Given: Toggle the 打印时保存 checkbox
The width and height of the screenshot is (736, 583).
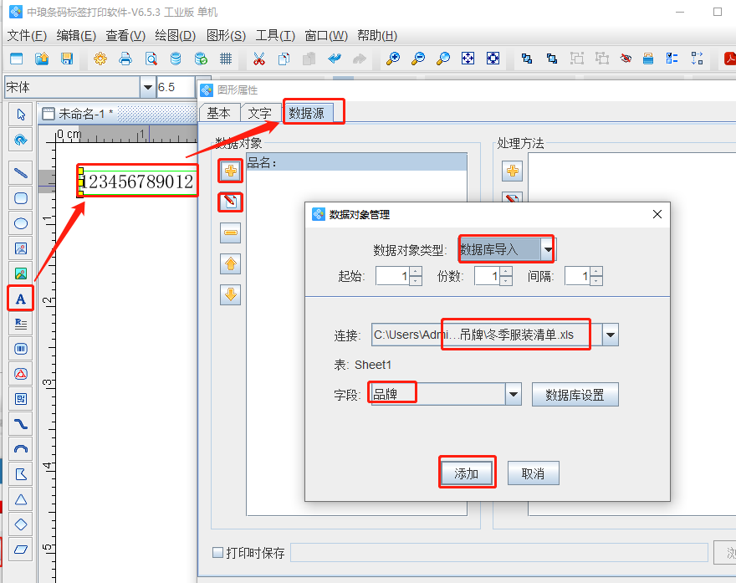Looking at the screenshot, I should coord(218,553).
